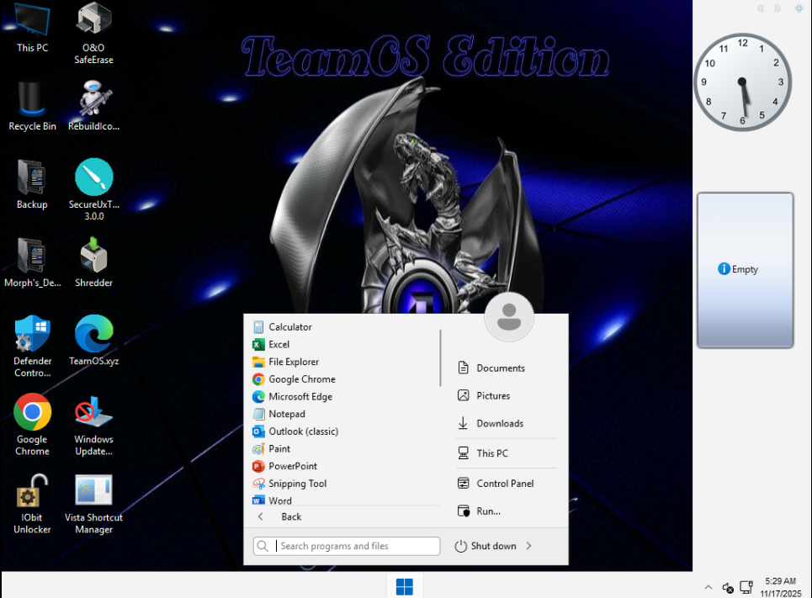Click the network tray icon
This screenshot has width=812, height=598.
pyautogui.click(x=746, y=587)
